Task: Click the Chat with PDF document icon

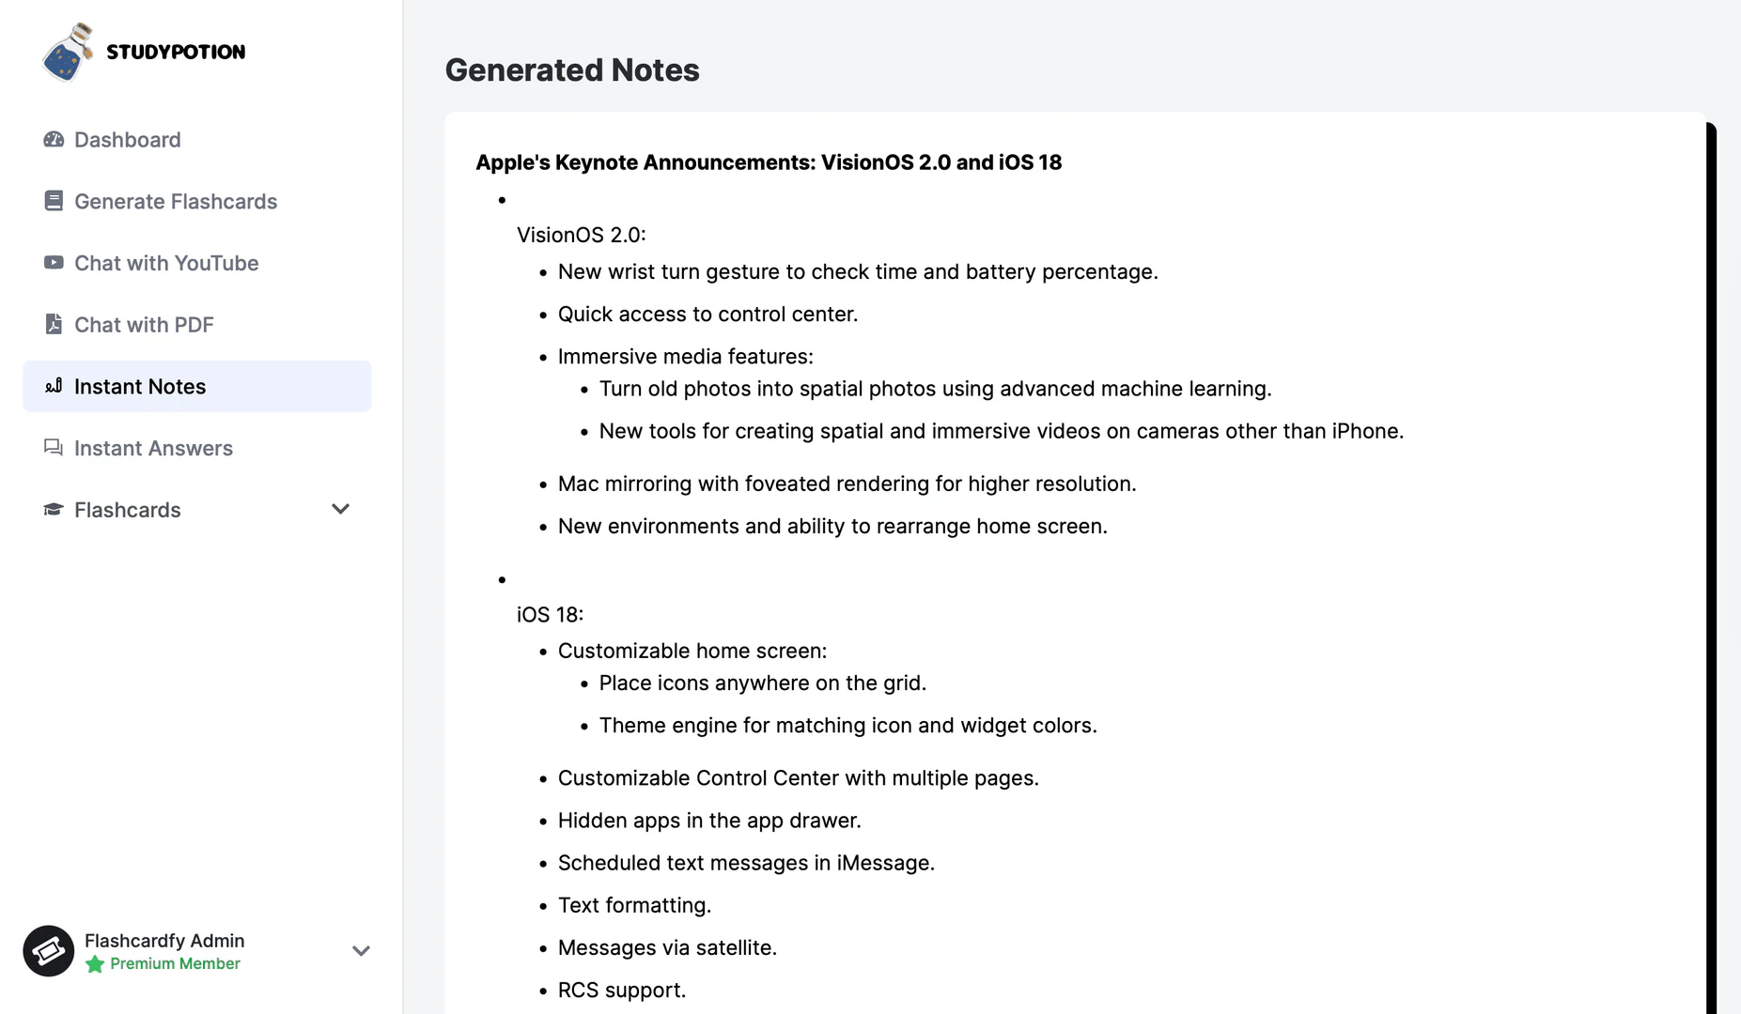Action: pos(54,324)
